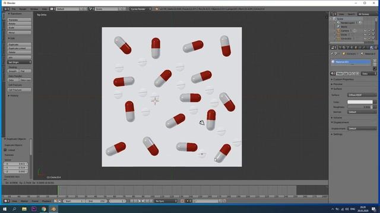Click the Cell Fracture button
The height and width of the screenshot is (213, 380).
coord(20,90)
